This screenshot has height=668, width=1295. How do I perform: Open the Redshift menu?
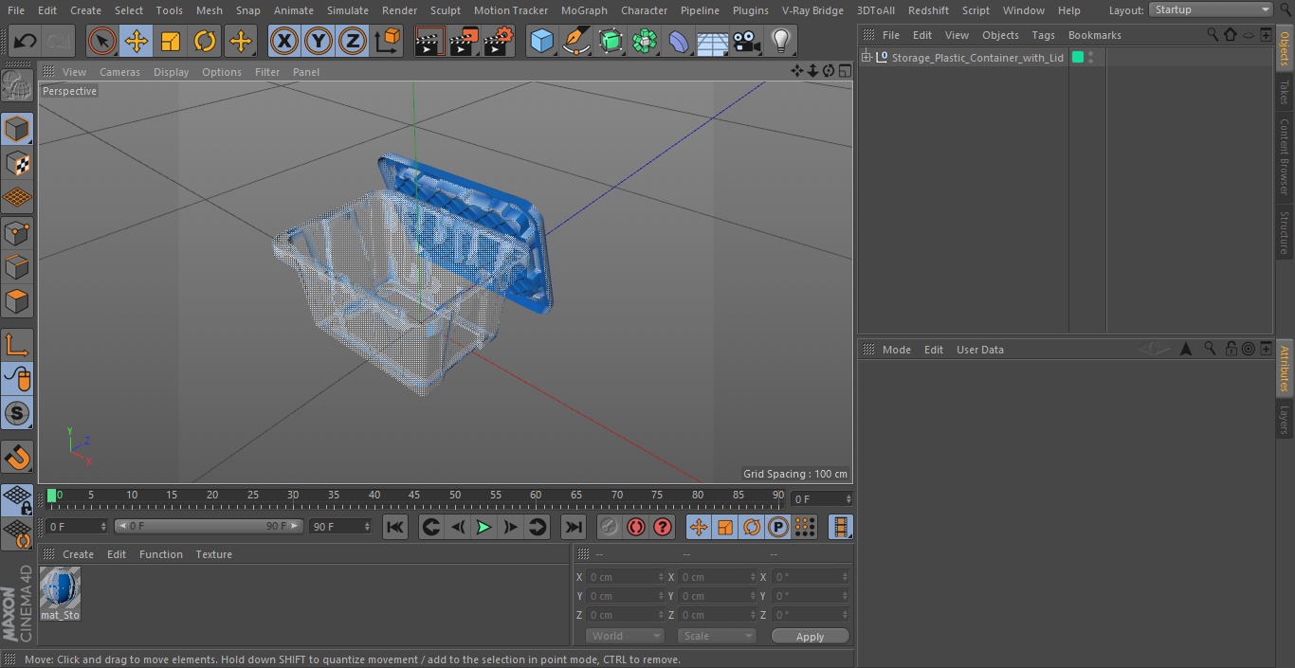click(x=928, y=10)
